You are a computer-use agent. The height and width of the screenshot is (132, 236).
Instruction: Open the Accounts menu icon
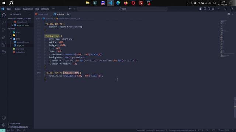4,118
